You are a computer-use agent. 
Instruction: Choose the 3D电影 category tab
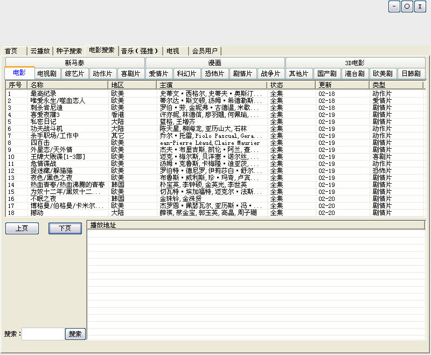pyautogui.click(x=355, y=62)
